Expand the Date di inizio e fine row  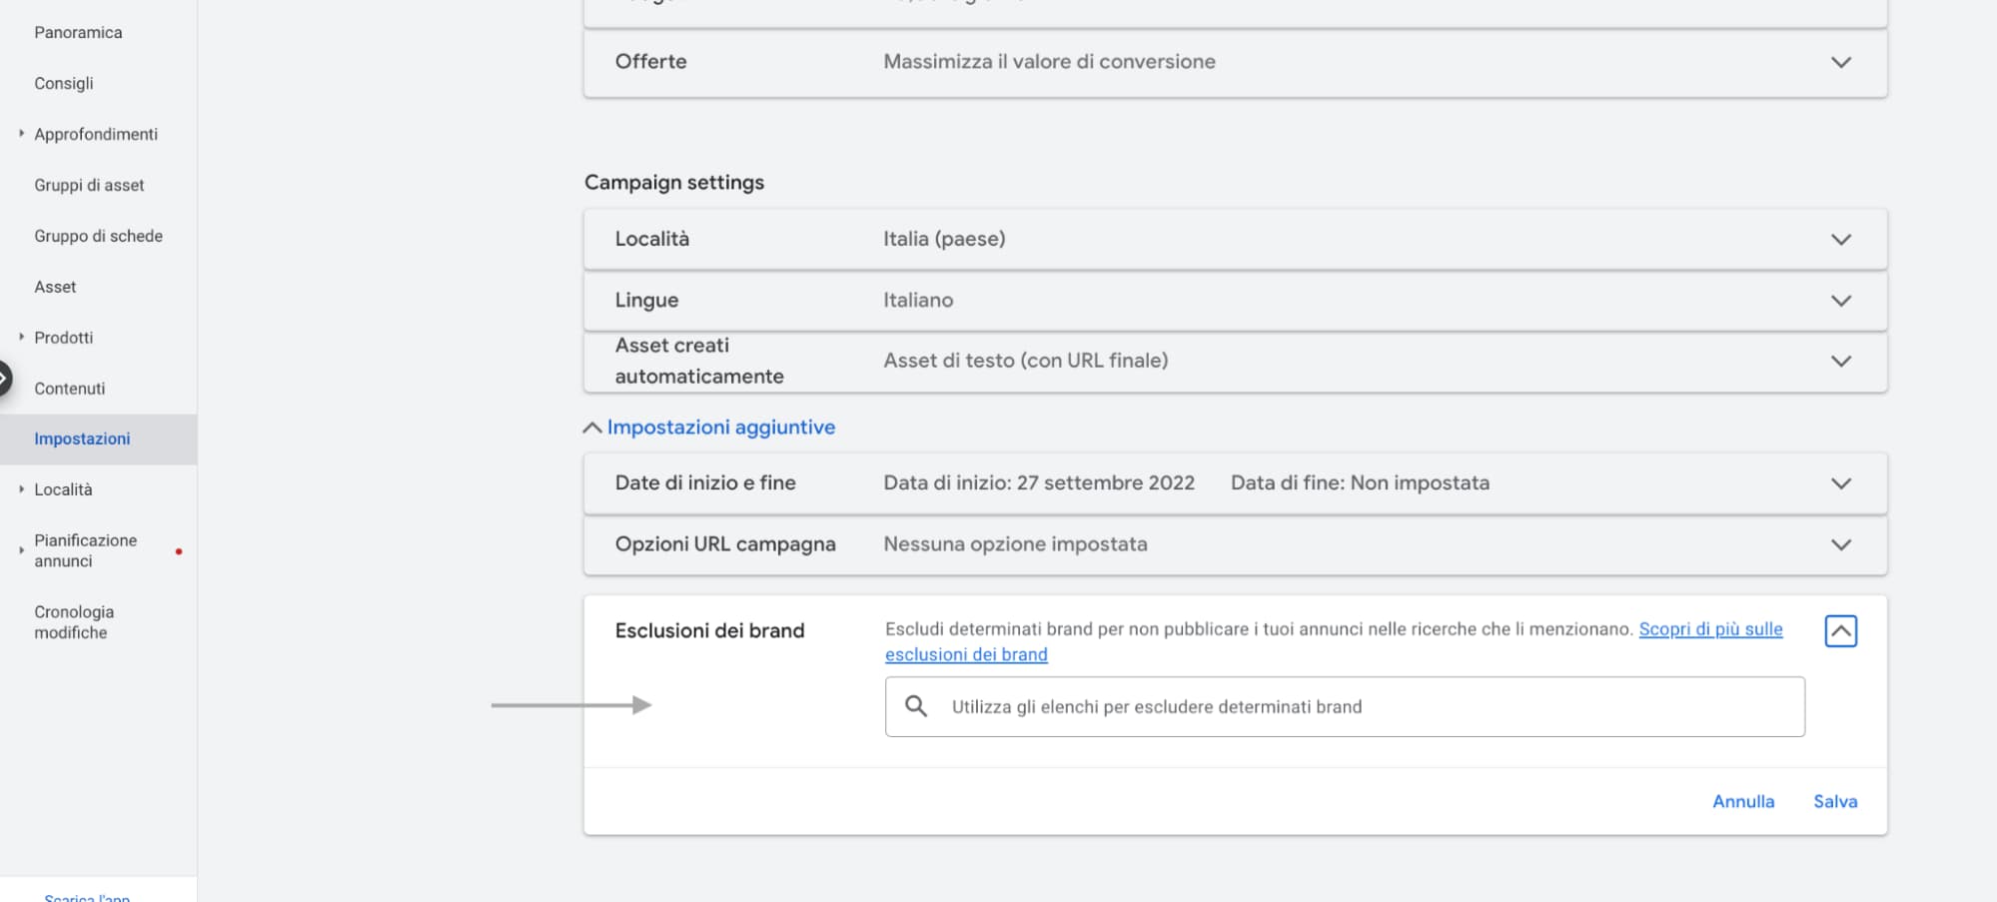click(1840, 483)
